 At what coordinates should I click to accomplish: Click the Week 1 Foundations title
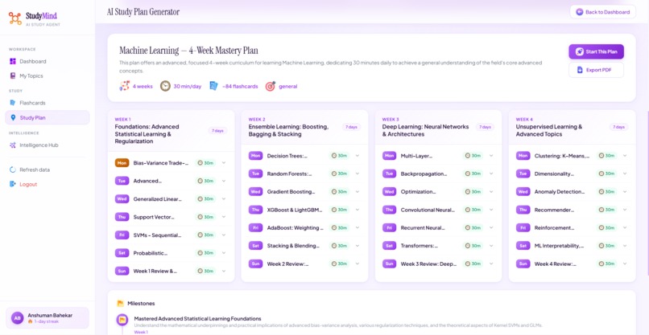pyautogui.click(x=147, y=134)
